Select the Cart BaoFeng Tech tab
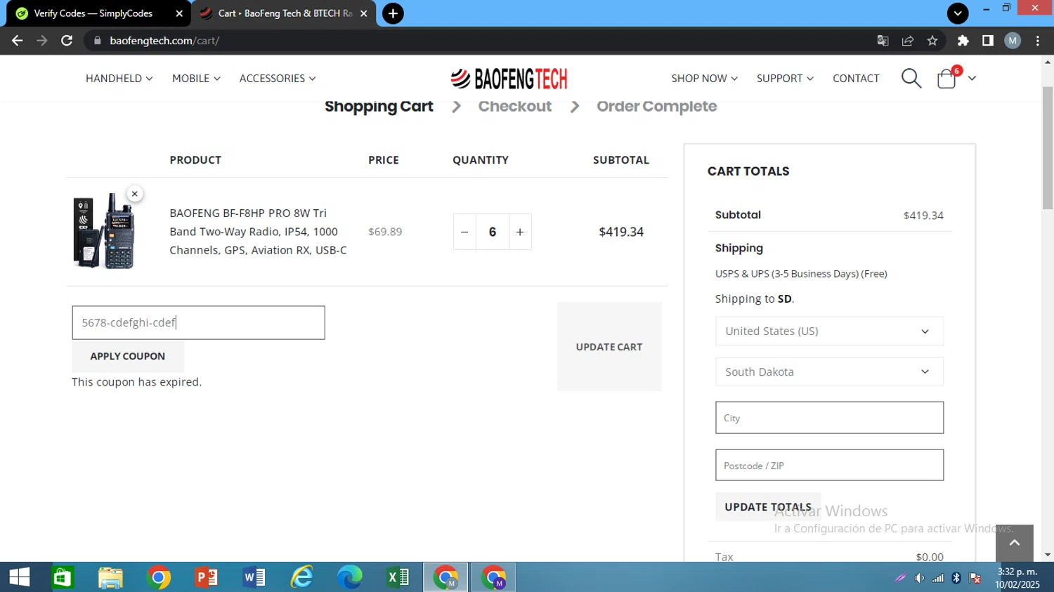 284,13
